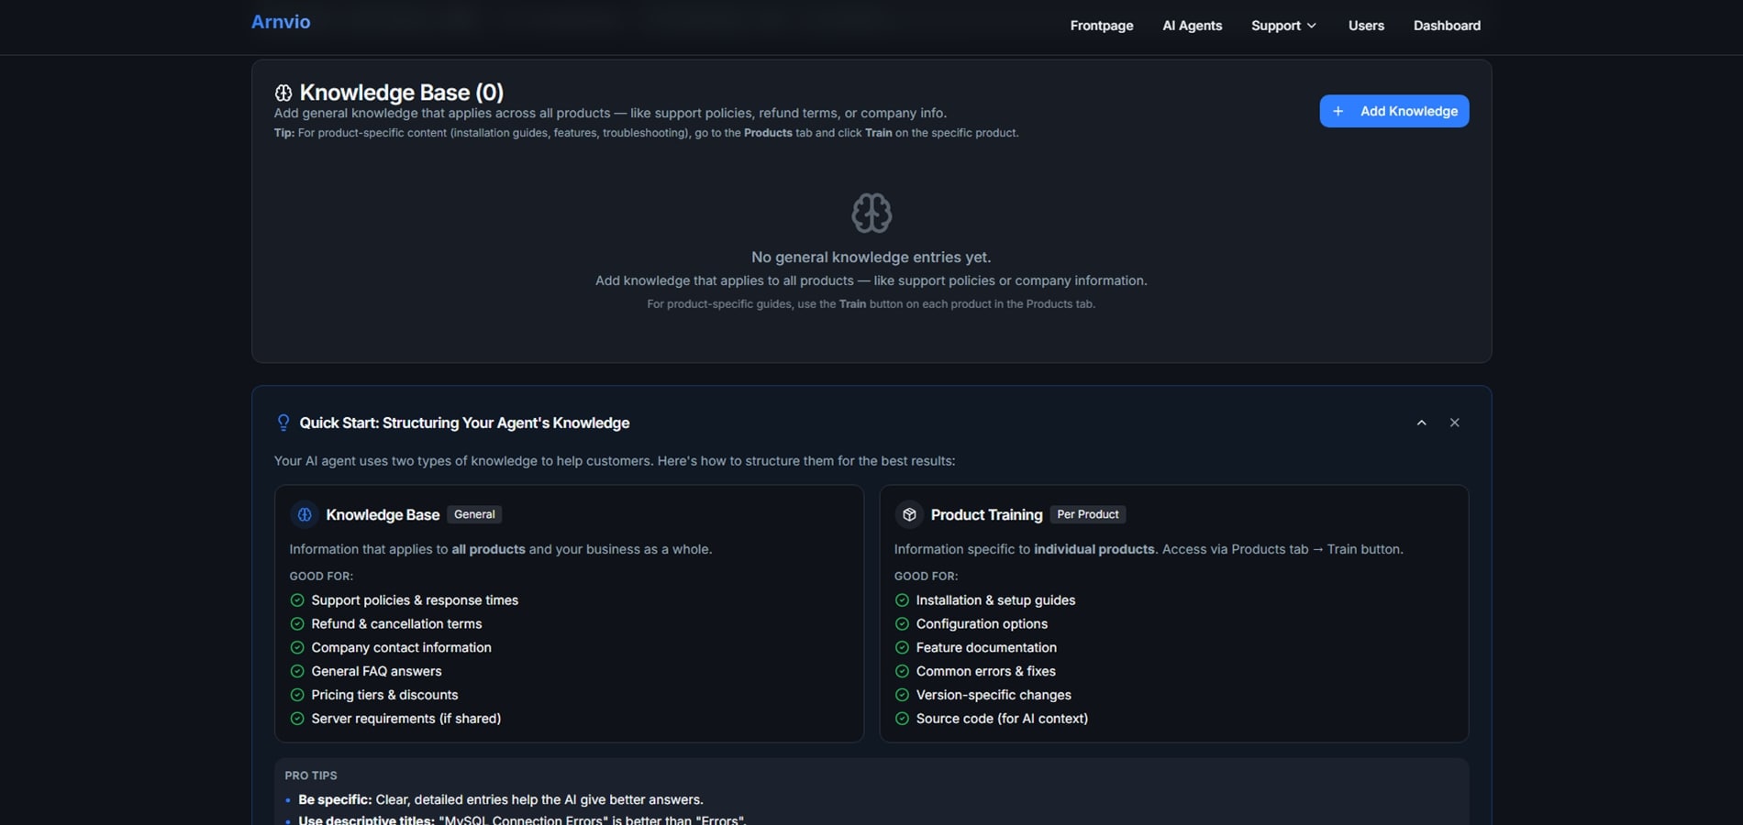Image resolution: width=1743 pixels, height=825 pixels.
Task: Click the Product Training box icon
Action: pos(909,514)
